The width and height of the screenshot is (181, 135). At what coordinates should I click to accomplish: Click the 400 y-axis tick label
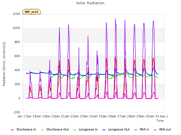pos(17,70)
